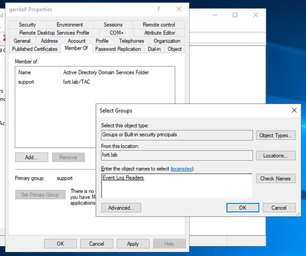
Task: Click the help question mark icon
Action: pyautogui.click(x=158, y=9)
